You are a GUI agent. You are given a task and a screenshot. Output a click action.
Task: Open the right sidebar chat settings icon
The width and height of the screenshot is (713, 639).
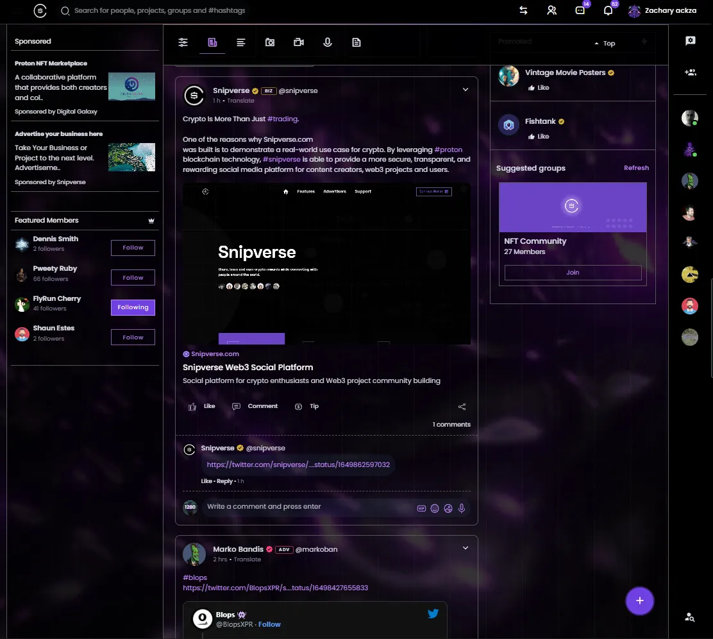coord(691,41)
